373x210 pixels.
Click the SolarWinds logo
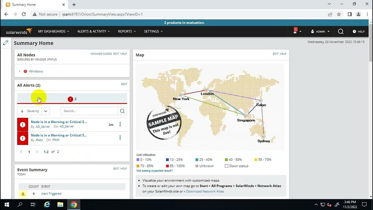pyautogui.click(x=19, y=31)
